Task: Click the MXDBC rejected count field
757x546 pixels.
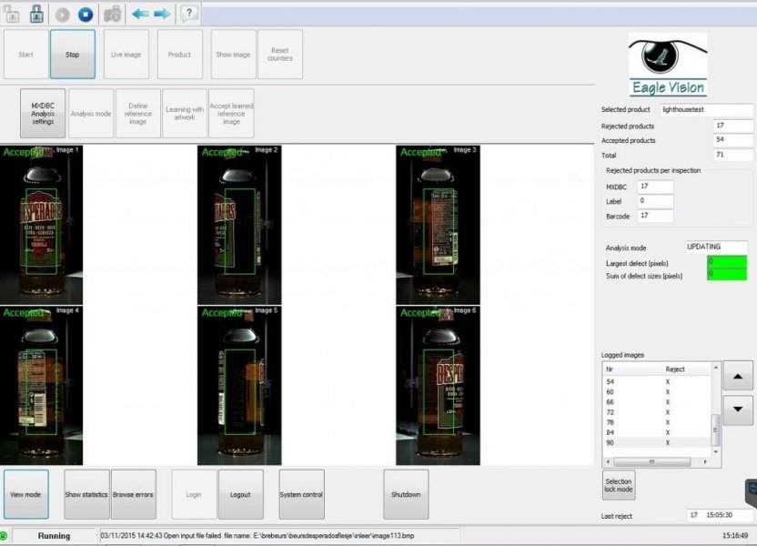Action: [x=655, y=187]
